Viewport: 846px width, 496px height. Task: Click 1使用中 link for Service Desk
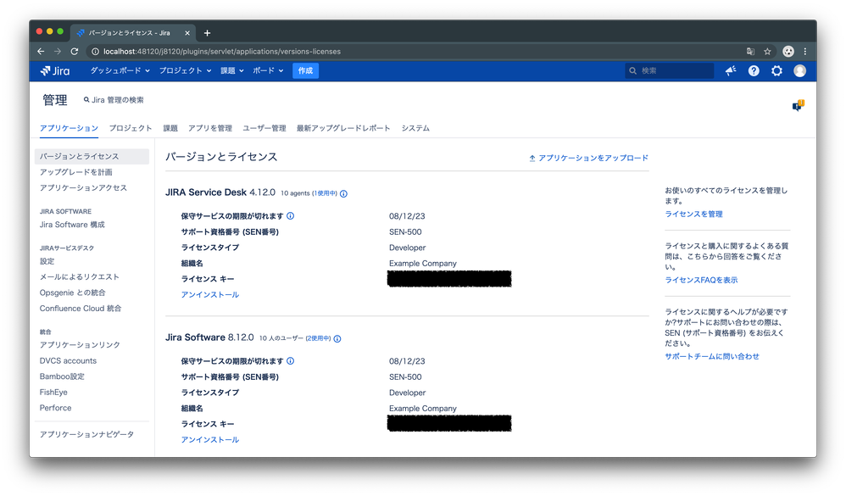pyautogui.click(x=325, y=193)
